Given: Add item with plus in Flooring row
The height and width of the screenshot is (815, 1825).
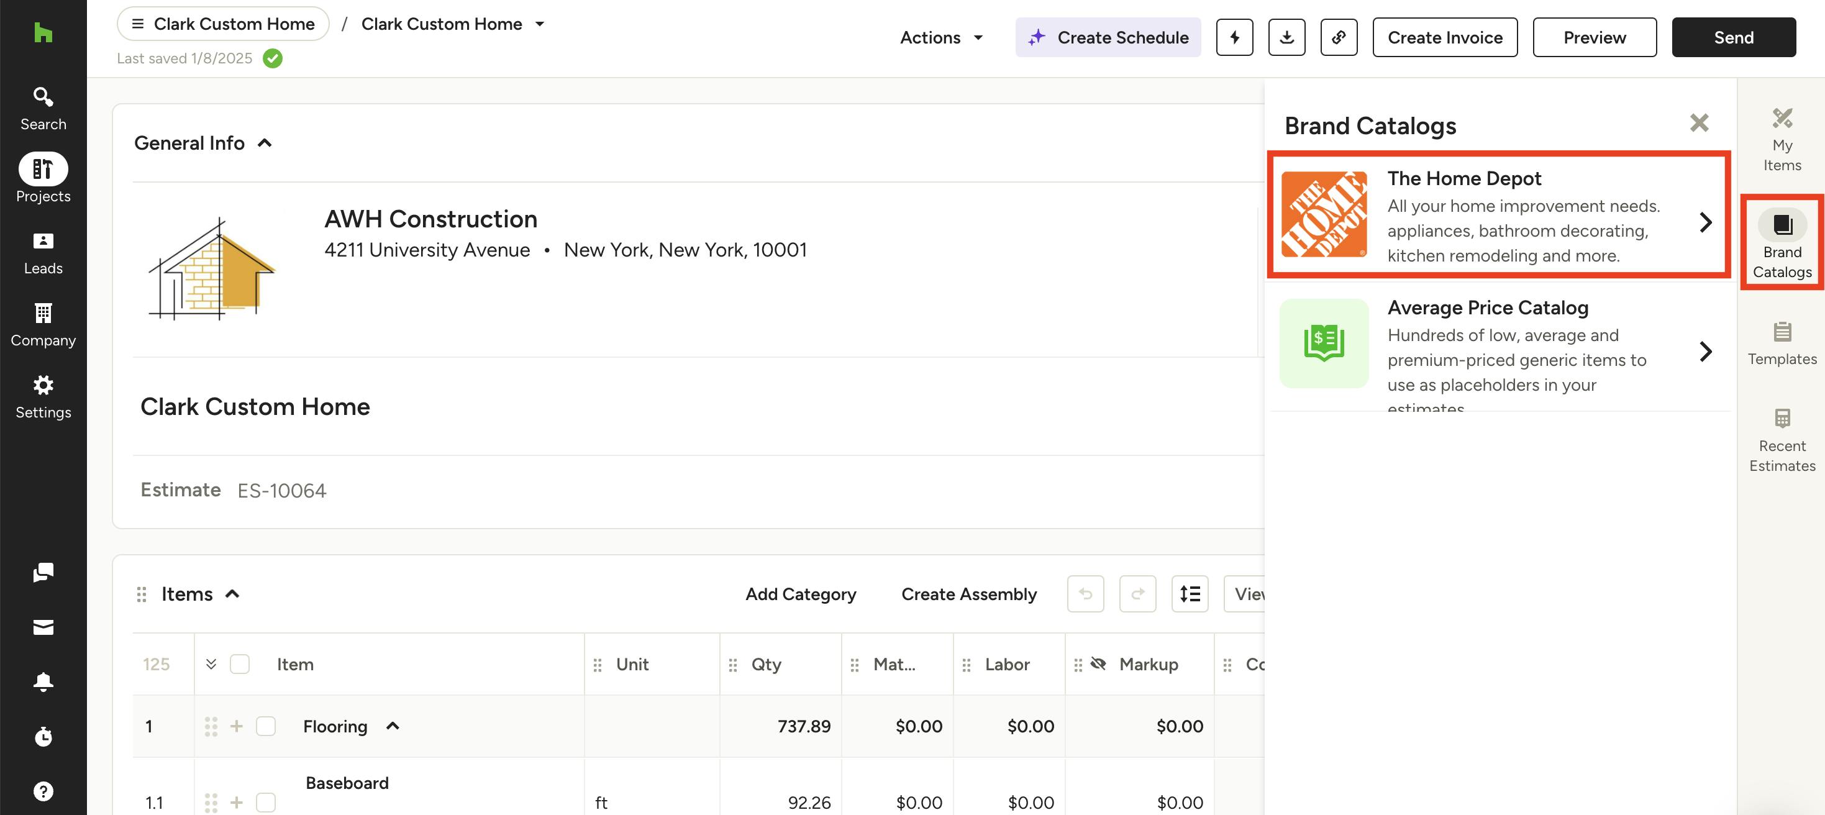Looking at the screenshot, I should [x=237, y=726].
